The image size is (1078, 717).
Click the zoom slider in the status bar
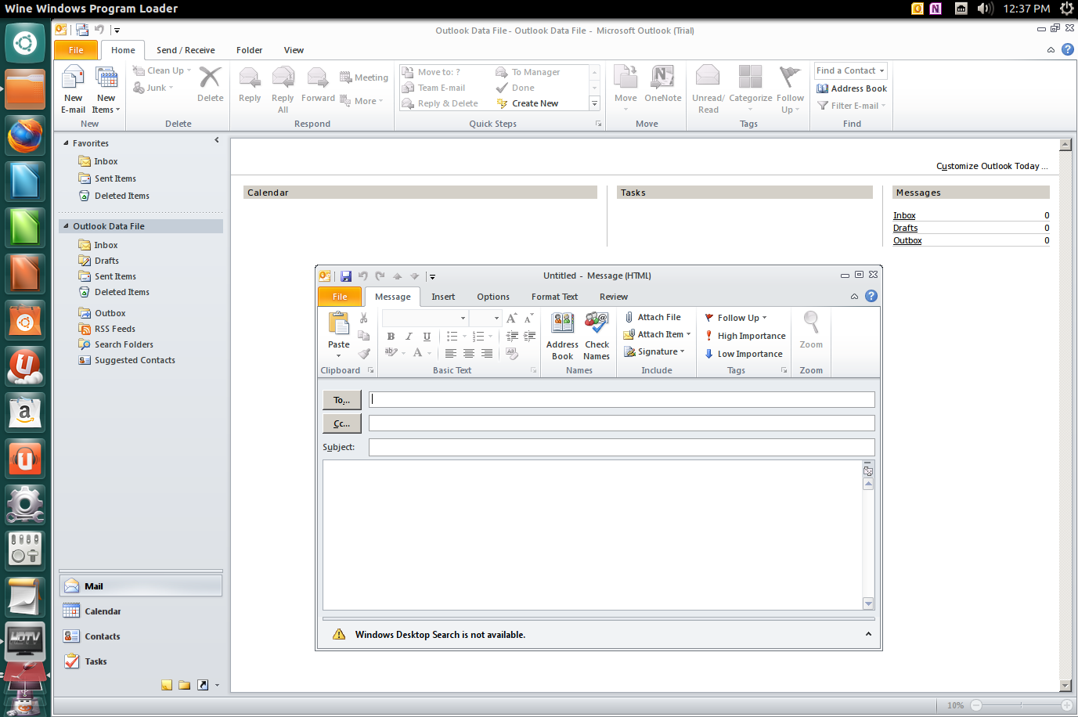point(1022,705)
